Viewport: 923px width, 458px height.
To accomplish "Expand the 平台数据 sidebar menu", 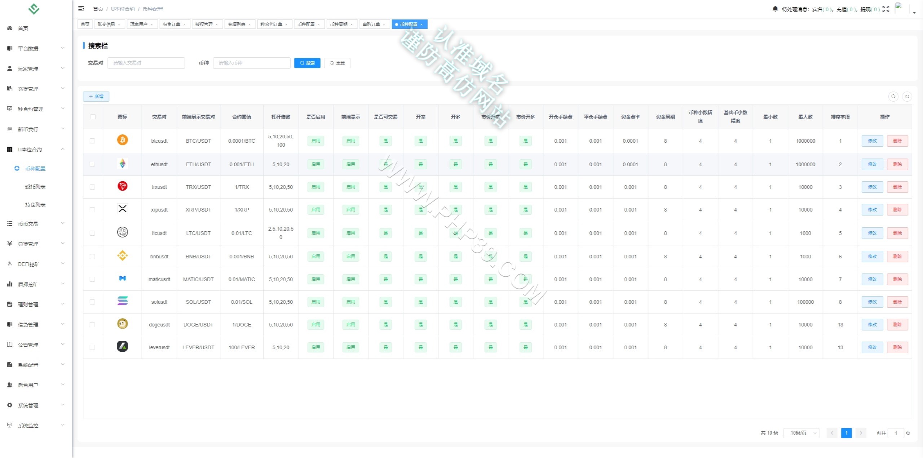I will pos(36,48).
